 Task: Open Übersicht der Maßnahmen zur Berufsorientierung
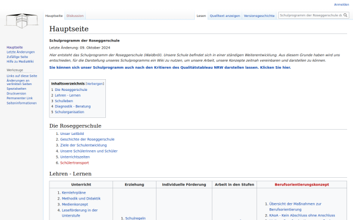[295, 207]
